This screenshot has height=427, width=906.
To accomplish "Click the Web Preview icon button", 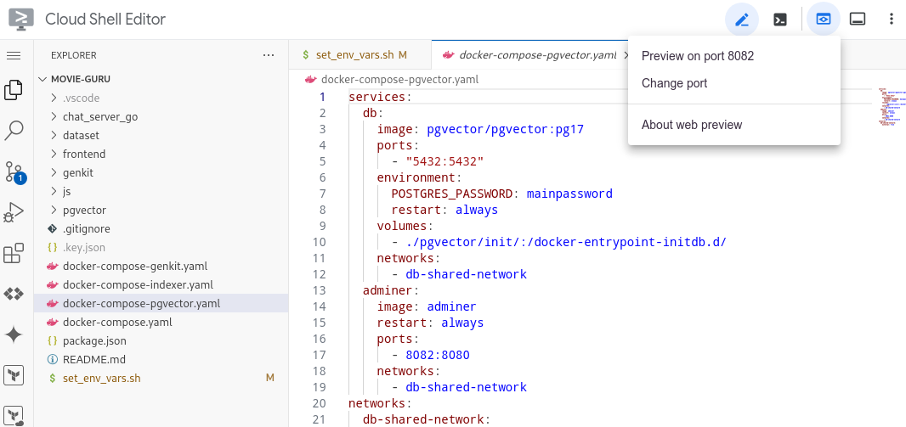I will 823,19.
